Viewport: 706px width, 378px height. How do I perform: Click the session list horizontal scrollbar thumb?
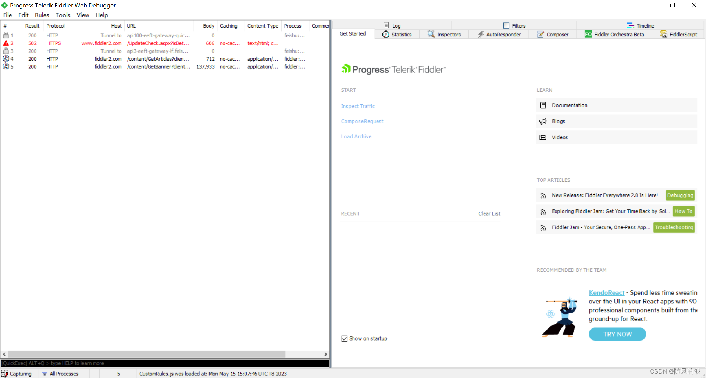(x=147, y=354)
